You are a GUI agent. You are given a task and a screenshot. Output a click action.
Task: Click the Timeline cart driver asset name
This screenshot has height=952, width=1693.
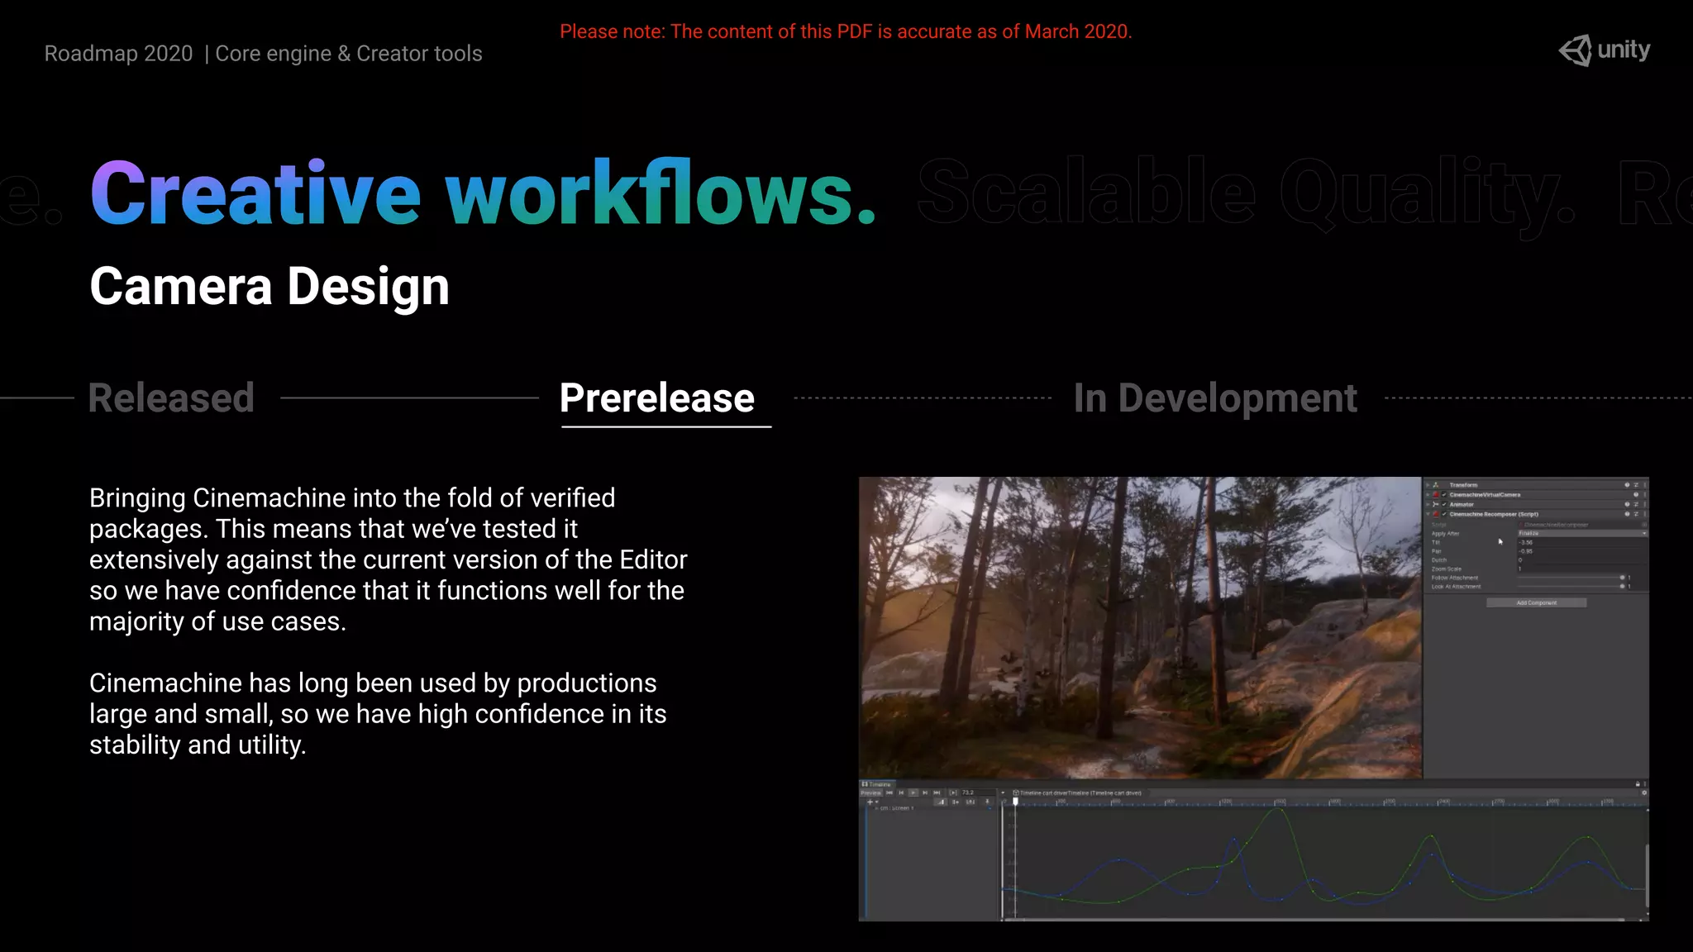pos(1080,793)
